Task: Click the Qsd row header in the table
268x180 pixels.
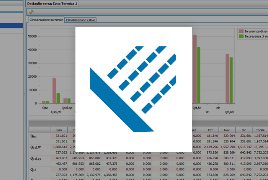Action: click(x=40, y=172)
